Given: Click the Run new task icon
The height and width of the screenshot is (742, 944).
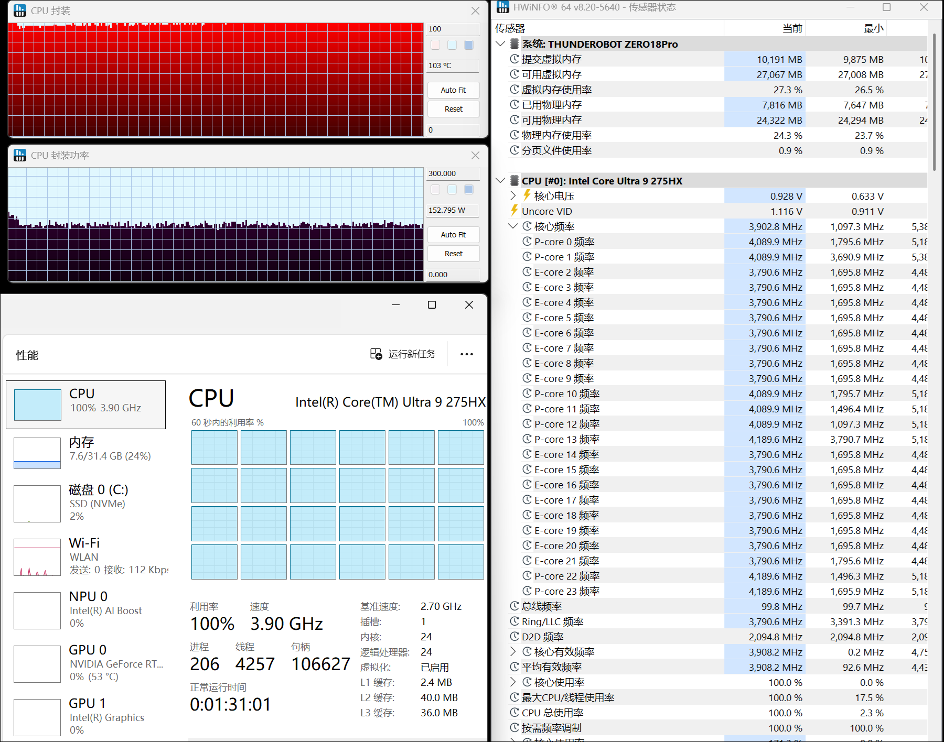Looking at the screenshot, I should (376, 354).
